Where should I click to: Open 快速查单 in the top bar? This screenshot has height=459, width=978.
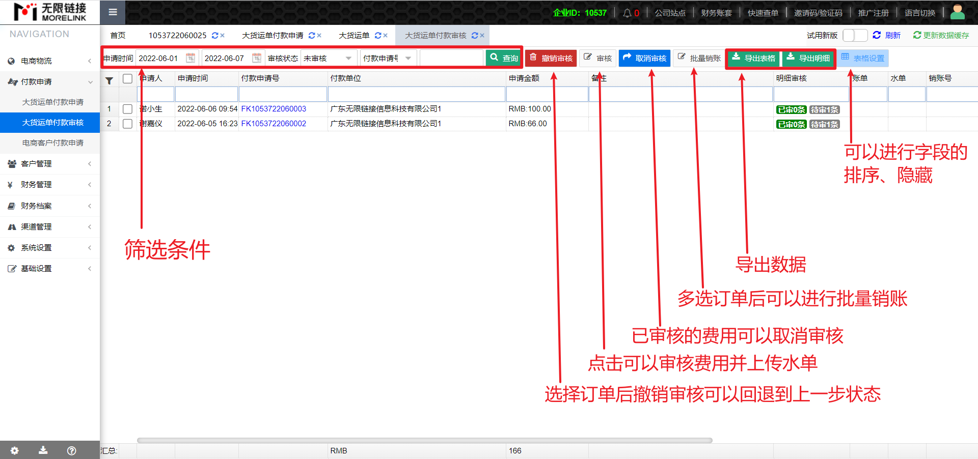pyautogui.click(x=763, y=13)
